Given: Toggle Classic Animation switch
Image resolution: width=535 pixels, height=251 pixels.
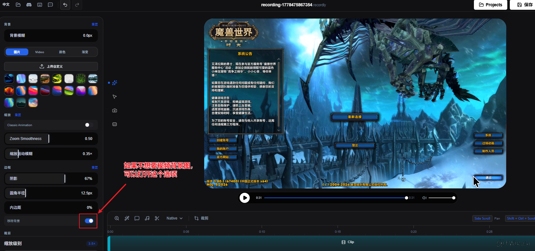Looking at the screenshot, I should point(89,125).
